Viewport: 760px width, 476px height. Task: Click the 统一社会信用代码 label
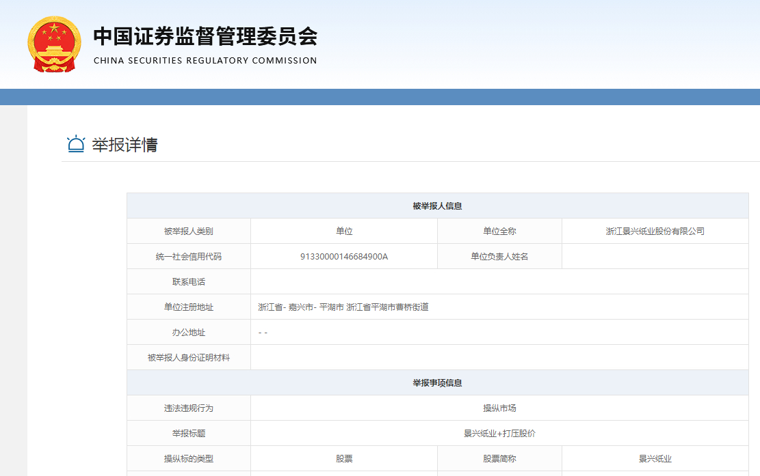[189, 256]
